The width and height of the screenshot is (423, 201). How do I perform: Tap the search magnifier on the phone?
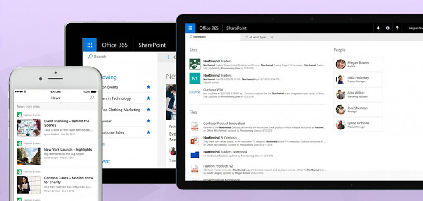coord(92,98)
